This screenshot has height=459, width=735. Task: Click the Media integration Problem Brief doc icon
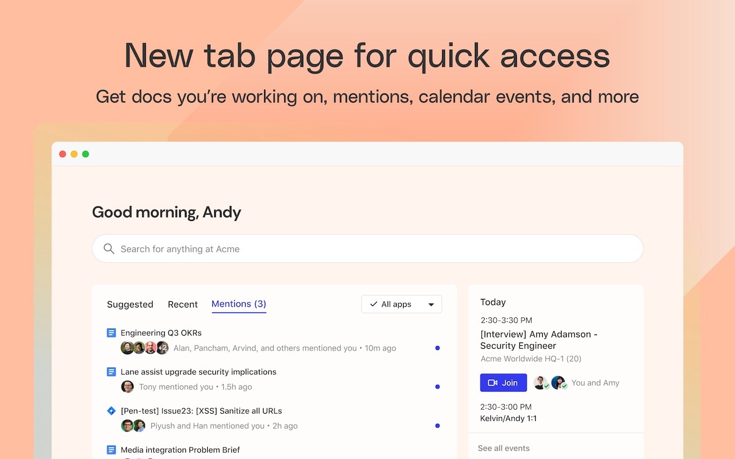pos(111,450)
